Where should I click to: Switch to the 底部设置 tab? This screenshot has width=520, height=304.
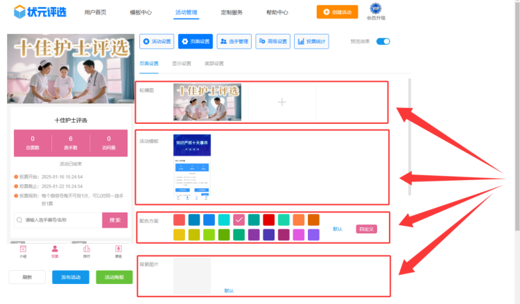click(213, 64)
